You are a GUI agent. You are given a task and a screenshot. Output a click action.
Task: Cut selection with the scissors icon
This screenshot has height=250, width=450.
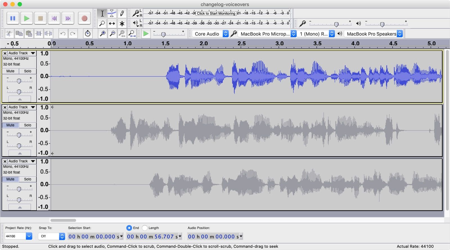(9, 34)
